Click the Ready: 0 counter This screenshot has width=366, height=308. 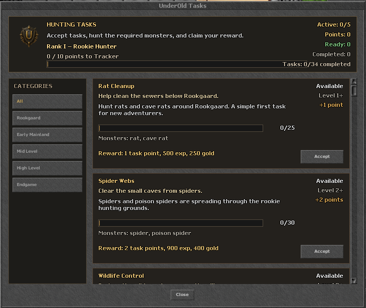point(338,44)
